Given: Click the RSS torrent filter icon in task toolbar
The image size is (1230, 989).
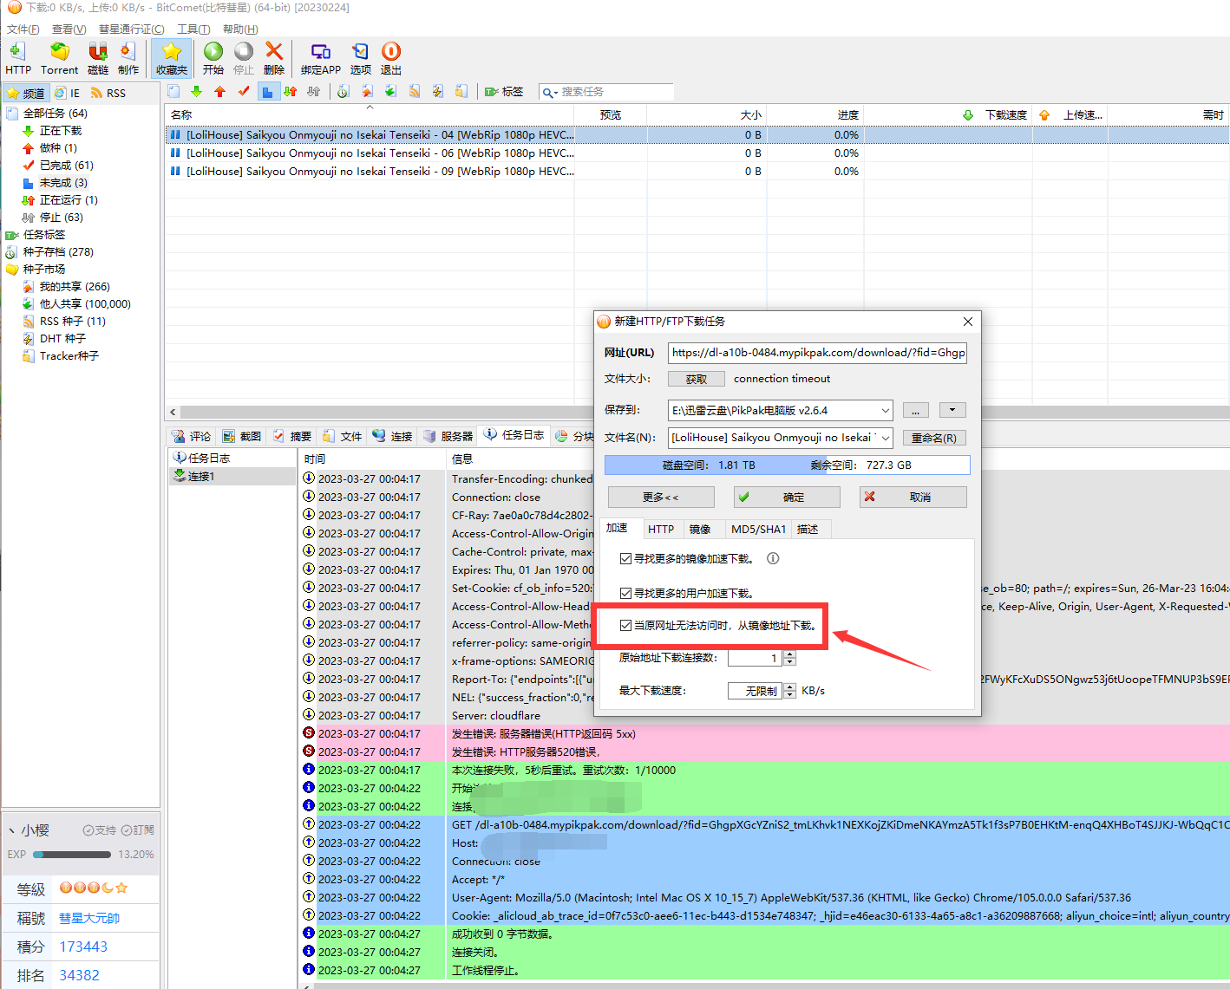Looking at the screenshot, I should [415, 91].
